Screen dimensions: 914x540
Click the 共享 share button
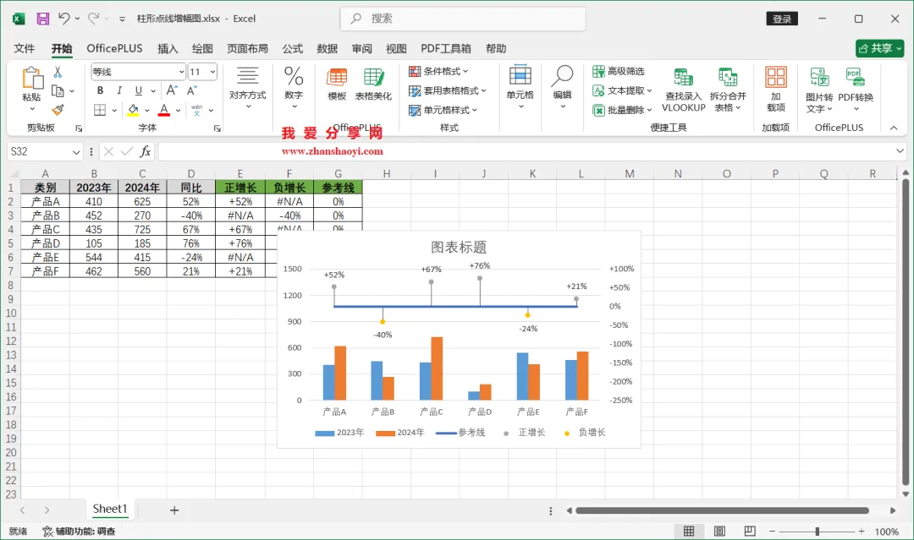879,48
